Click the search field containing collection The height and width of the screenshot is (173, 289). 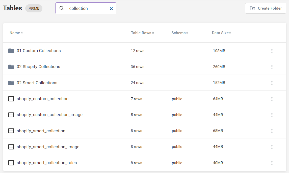pyautogui.click(x=86, y=8)
